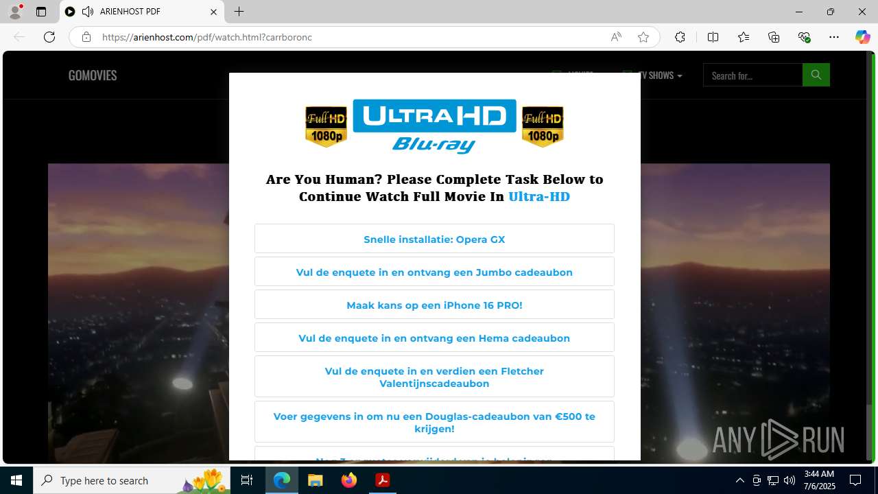Activate Read aloud icon
878x494 pixels.
click(x=616, y=37)
